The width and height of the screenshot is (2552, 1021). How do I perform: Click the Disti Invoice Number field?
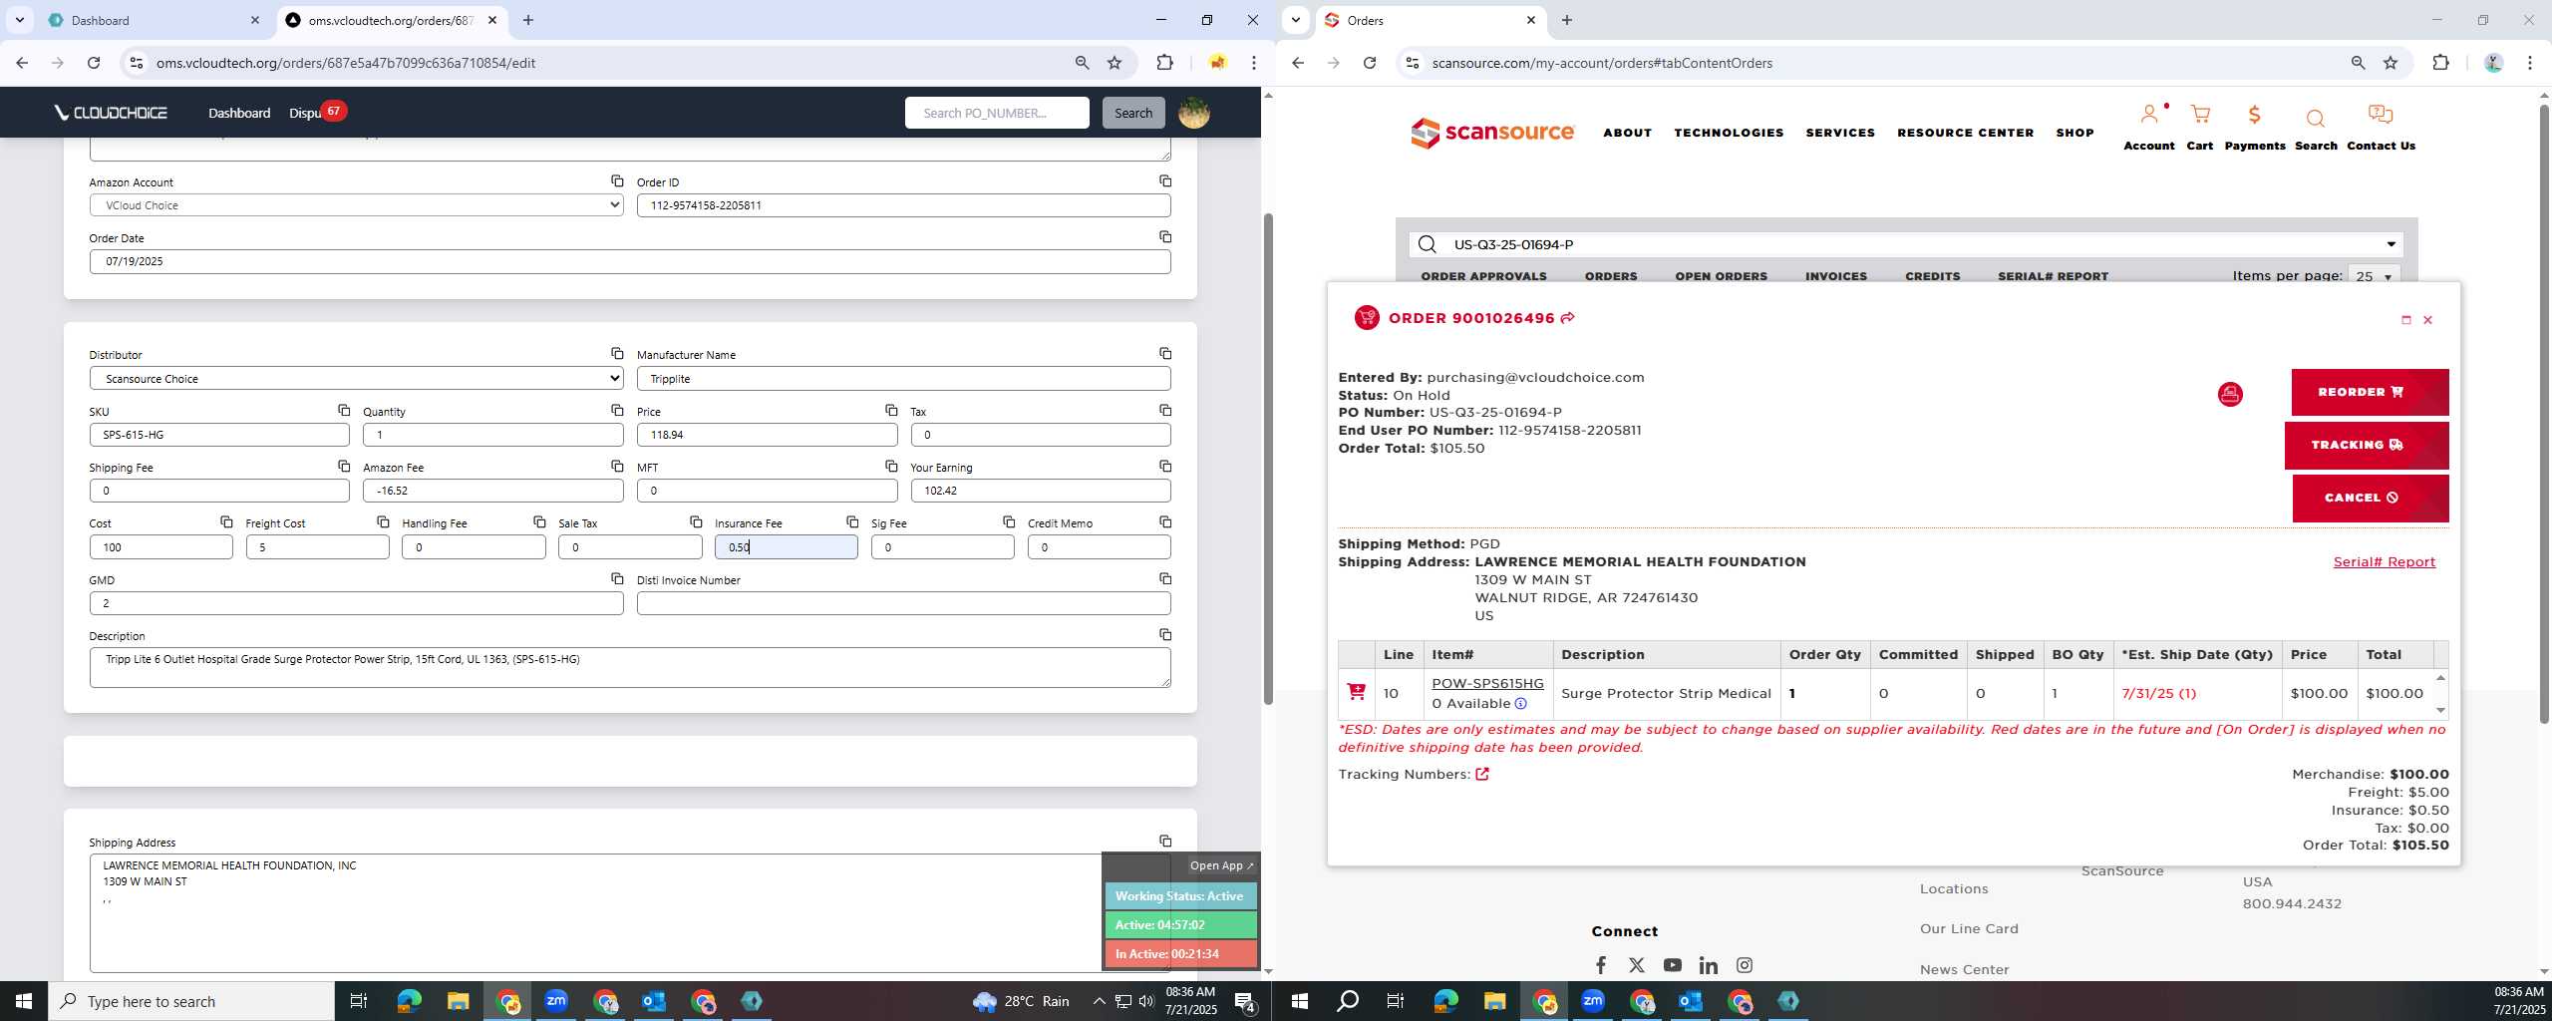(x=903, y=603)
